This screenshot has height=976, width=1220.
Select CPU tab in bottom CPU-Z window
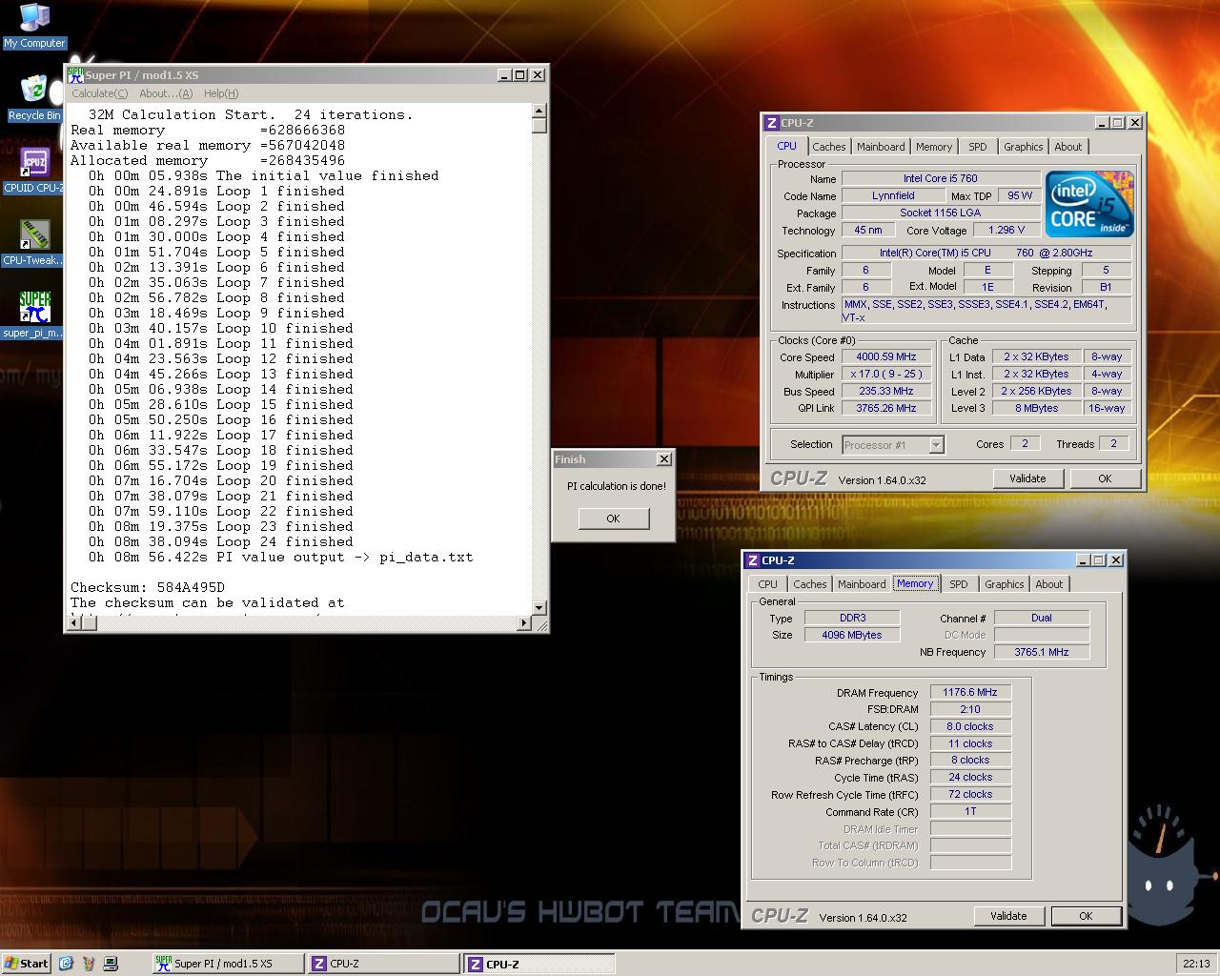767,584
